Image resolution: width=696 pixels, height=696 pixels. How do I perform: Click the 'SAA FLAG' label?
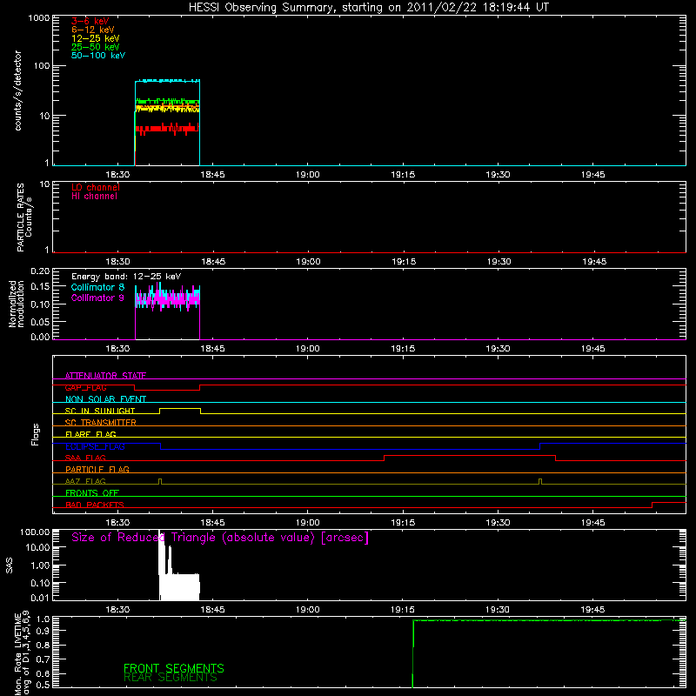(85, 458)
